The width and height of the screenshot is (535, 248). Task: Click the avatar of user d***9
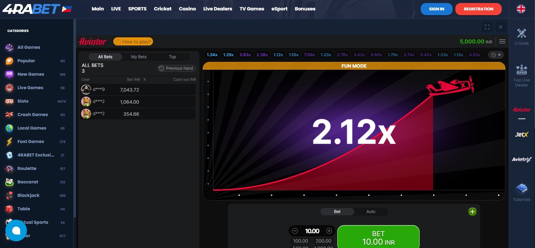click(x=86, y=90)
